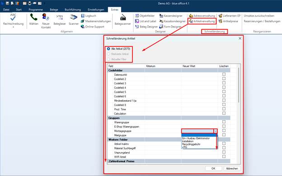Viewport: 282px width, 176px height.
Task: Open the Belegscanner
Action: (x=122, y=19)
